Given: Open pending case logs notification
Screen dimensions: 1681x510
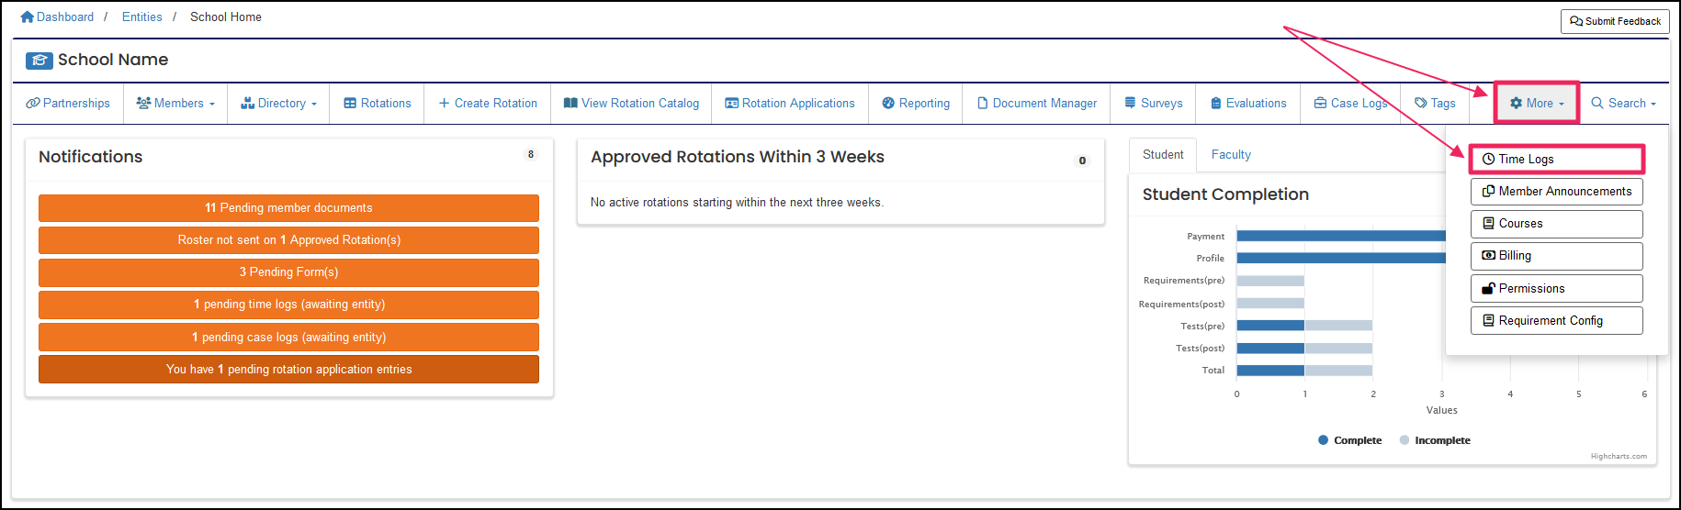Looking at the screenshot, I should point(288,337).
